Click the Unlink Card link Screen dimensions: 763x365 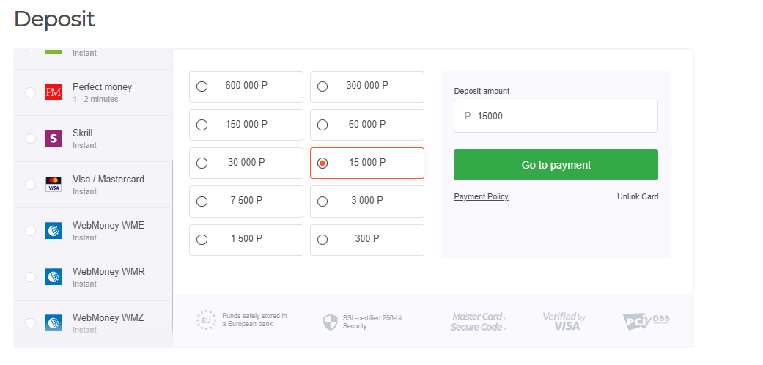tap(637, 196)
